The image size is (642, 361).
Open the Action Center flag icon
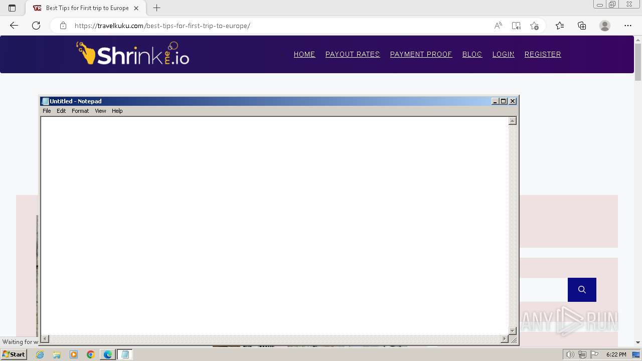[594, 354]
